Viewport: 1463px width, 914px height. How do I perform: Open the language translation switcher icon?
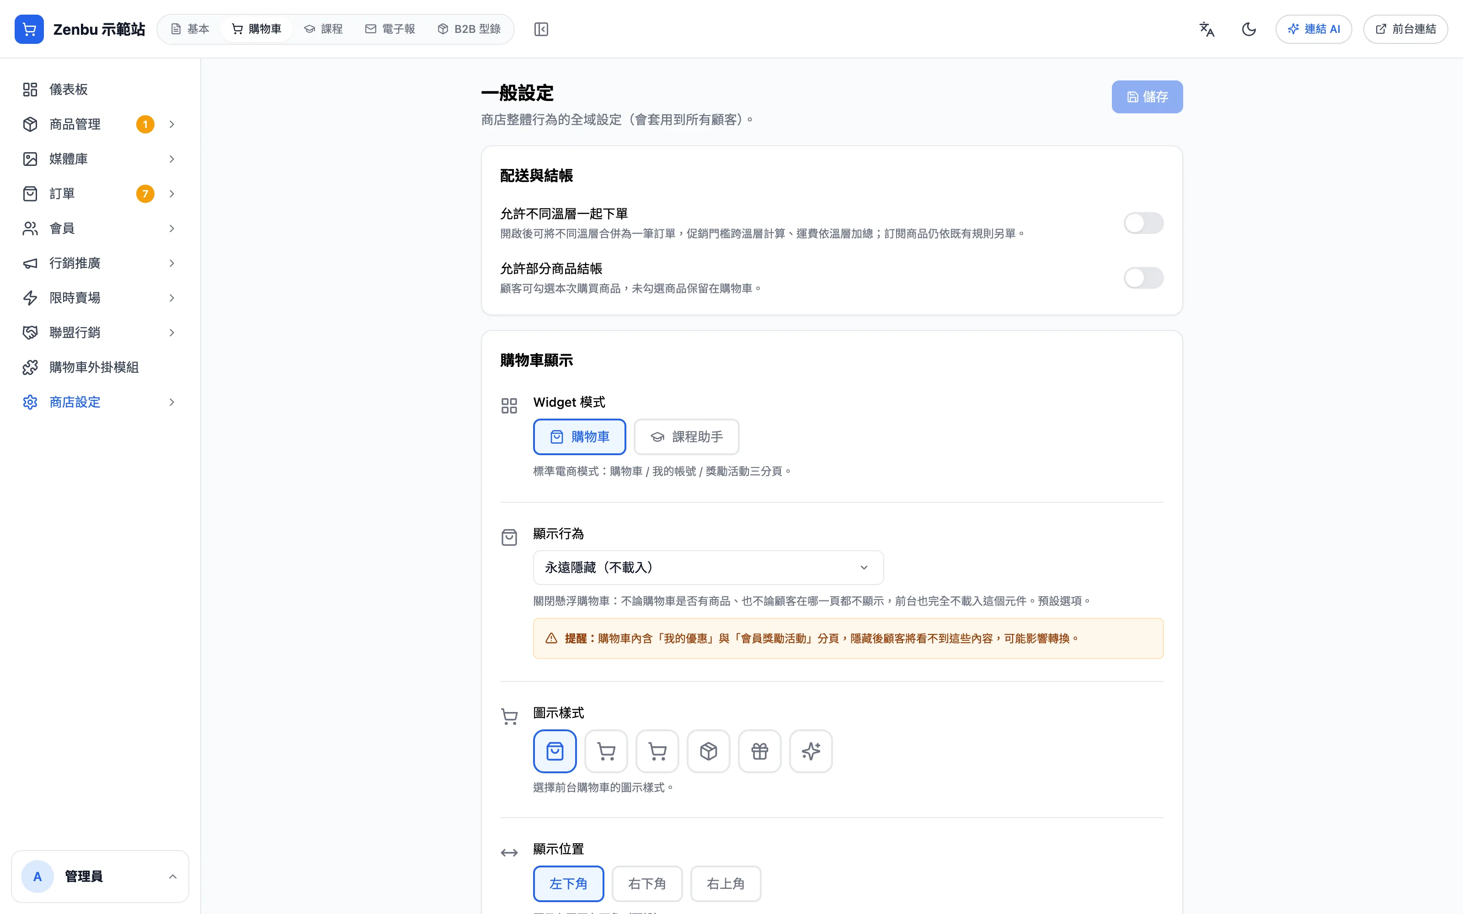(1207, 29)
